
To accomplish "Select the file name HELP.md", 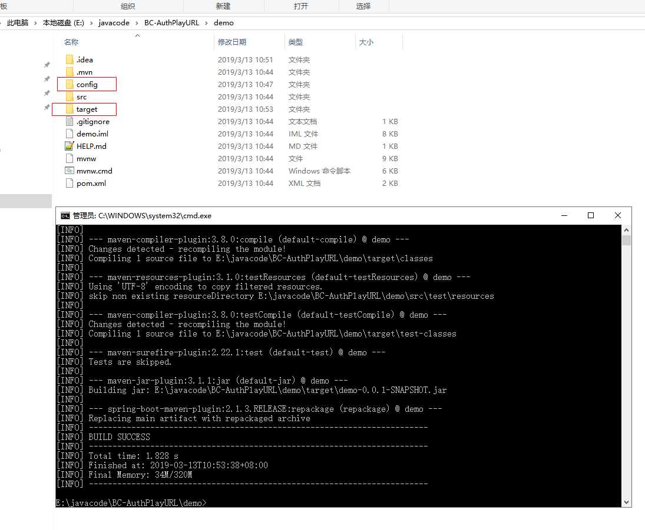I will [x=91, y=146].
